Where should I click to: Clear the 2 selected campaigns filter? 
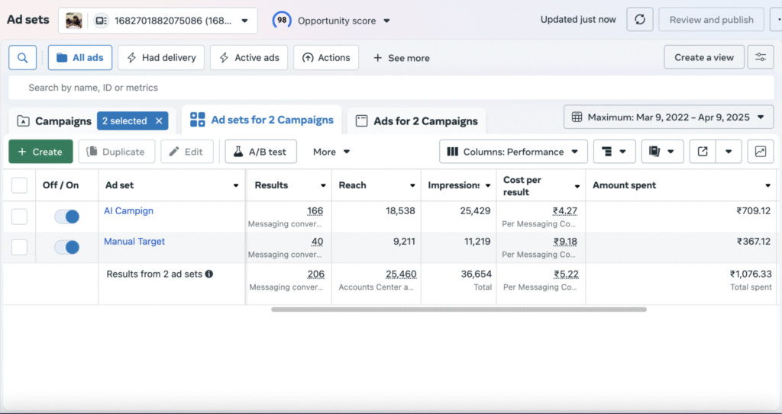[159, 120]
